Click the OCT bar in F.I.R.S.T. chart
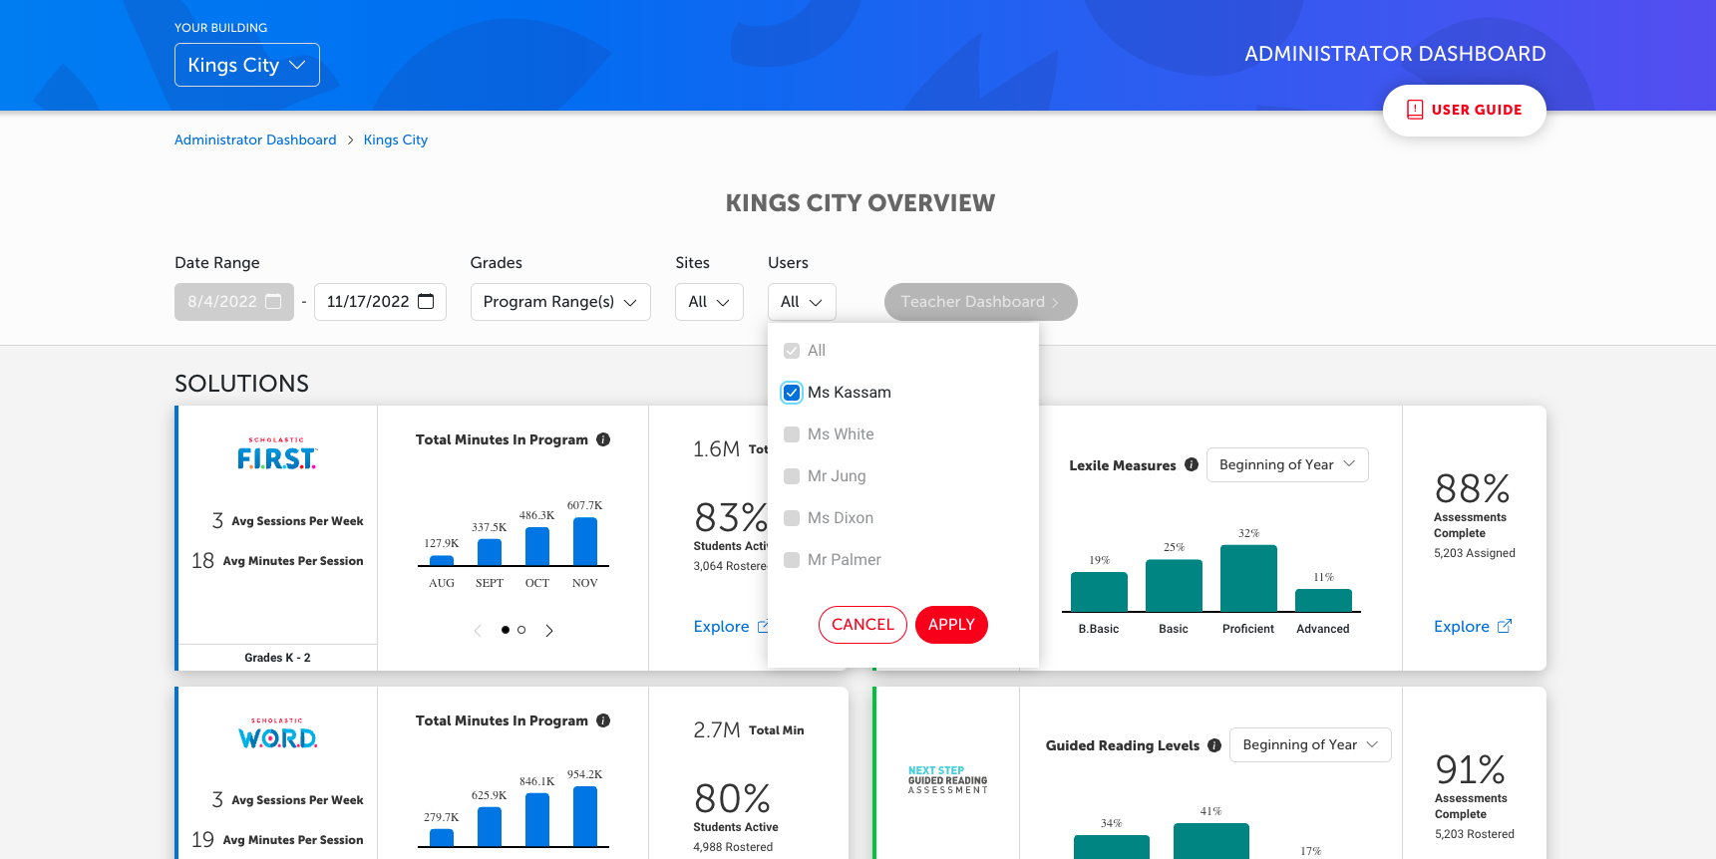Image resolution: width=1716 pixels, height=859 pixels. coord(537,546)
